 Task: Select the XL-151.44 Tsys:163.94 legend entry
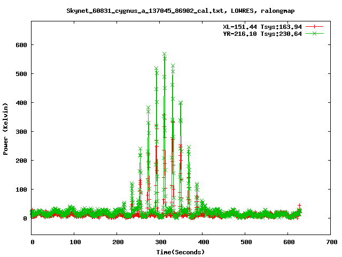pos(262,27)
